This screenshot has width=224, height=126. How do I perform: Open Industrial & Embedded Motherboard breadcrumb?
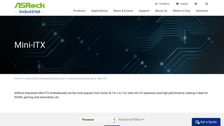44,79
